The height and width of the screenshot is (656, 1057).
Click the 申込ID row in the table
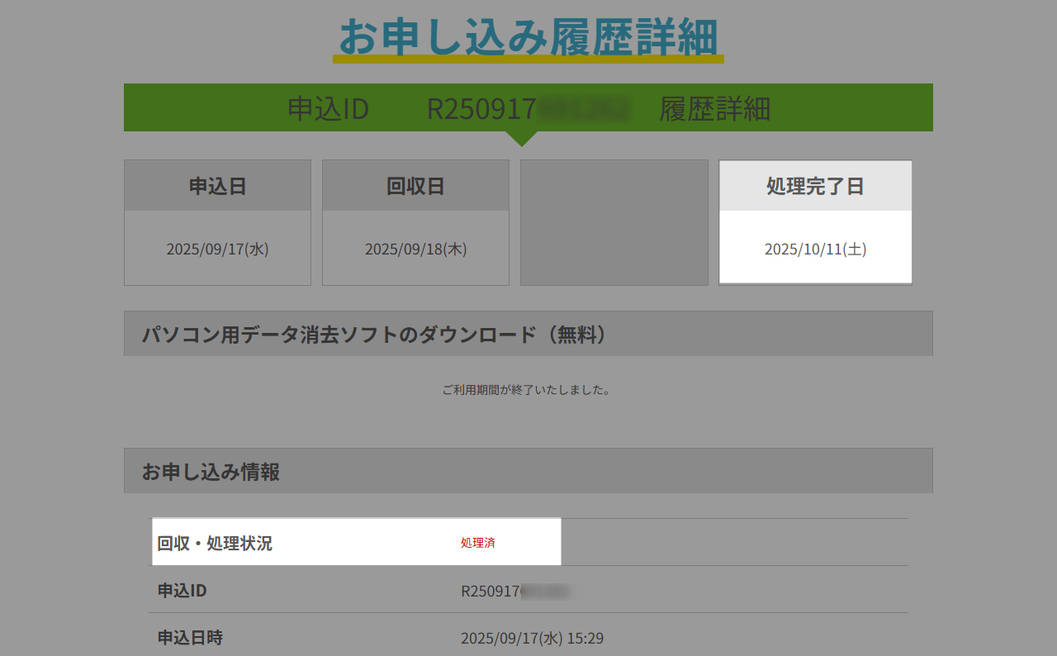[x=528, y=589]
